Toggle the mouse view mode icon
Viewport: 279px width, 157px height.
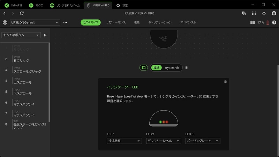[x=144, y=68]
